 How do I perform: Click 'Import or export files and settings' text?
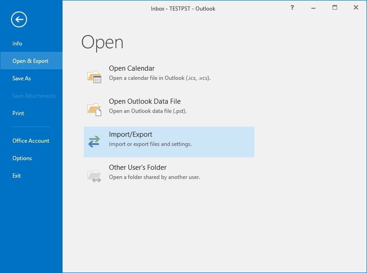tap(150, 144)
